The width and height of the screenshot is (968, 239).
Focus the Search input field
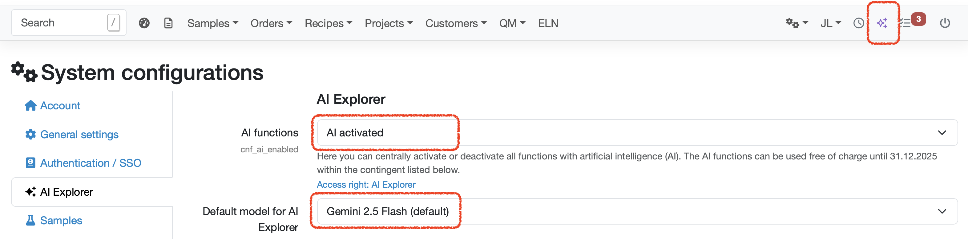click(62, 23)
